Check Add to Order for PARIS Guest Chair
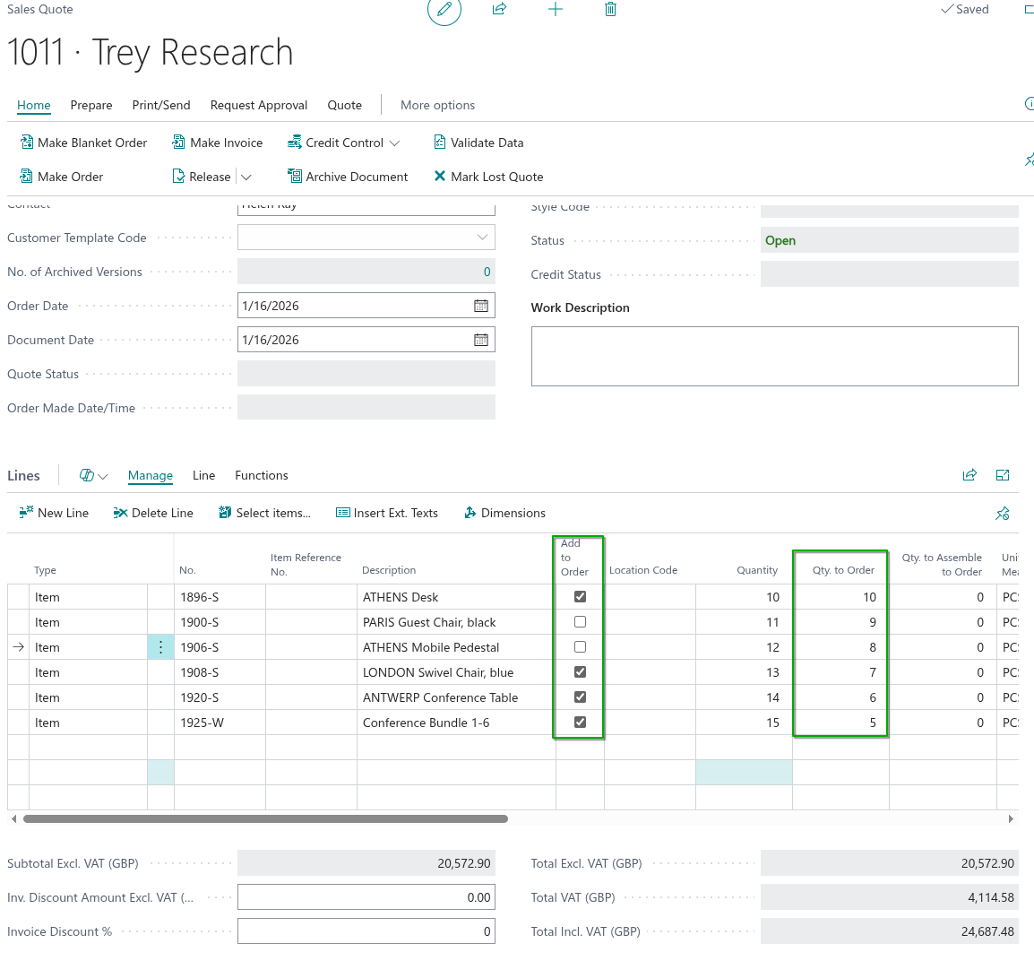1034x978 pixels. pos(580,622)
